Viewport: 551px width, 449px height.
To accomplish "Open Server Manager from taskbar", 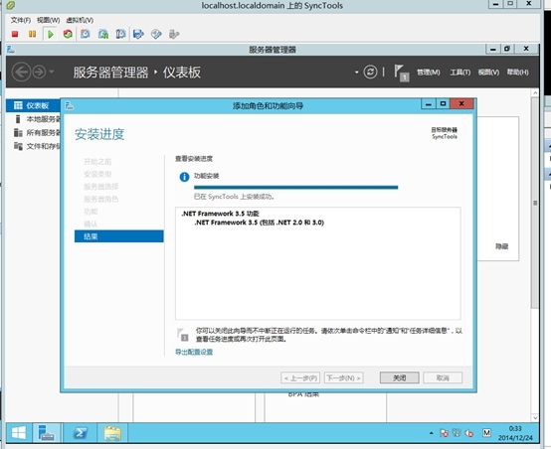I will click(47, 433).
